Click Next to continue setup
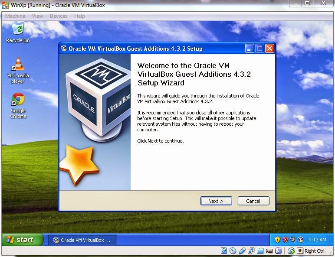 (x=216, y=201)
